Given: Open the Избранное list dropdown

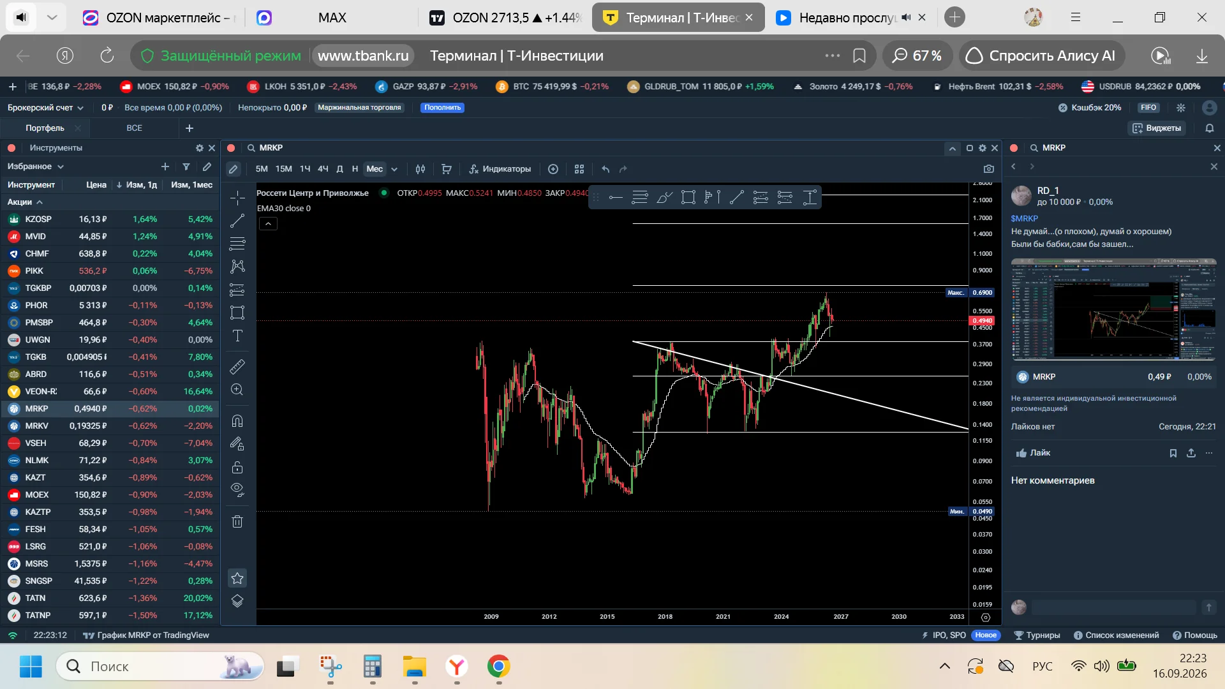Looking at the screenshot, I should 36,167.
